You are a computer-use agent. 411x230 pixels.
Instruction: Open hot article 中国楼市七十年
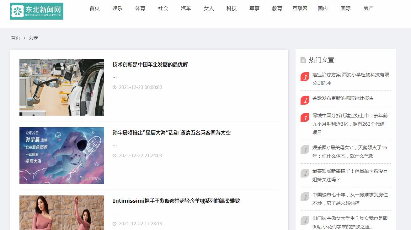(350, 199)
